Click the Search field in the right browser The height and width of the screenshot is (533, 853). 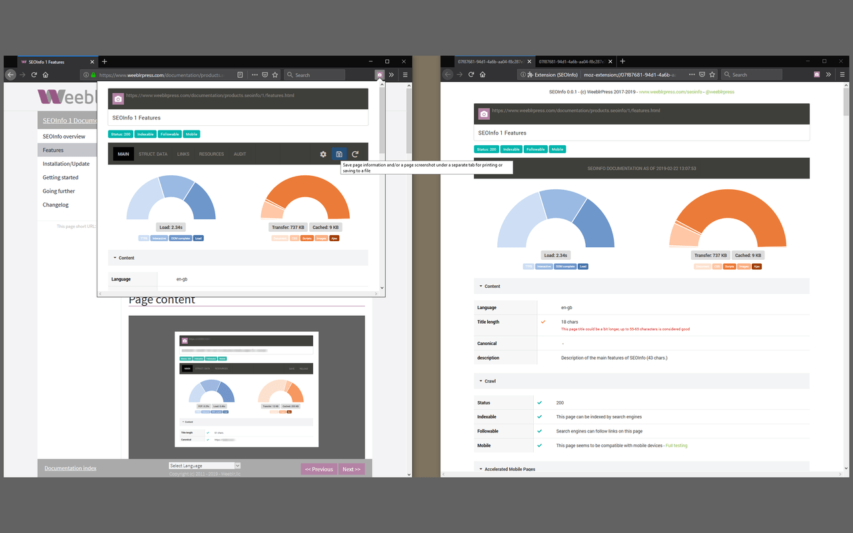tap(752, 75)
